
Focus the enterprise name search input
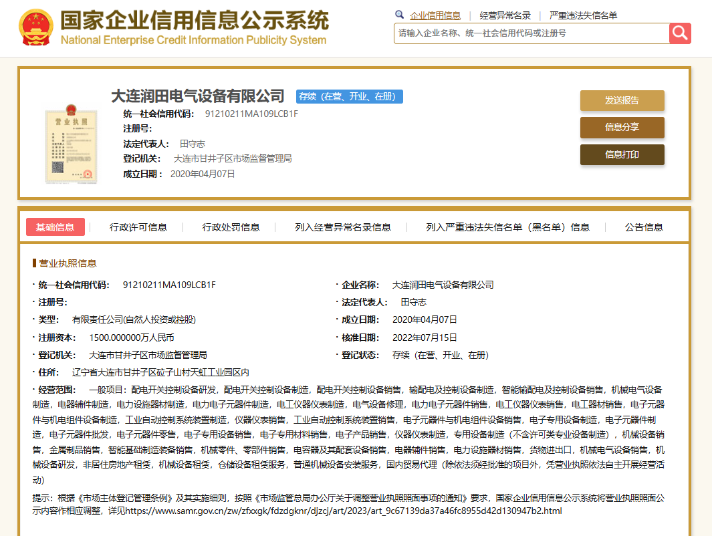coord(531,33)
